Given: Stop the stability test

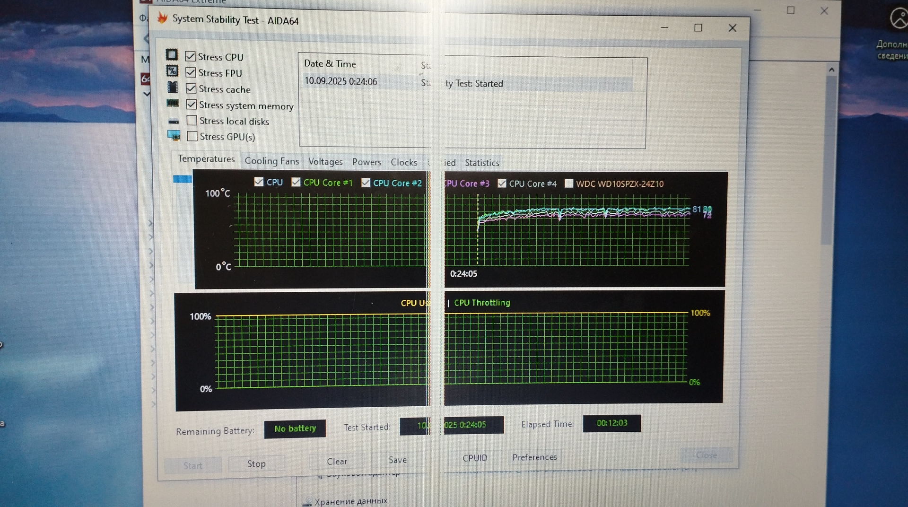Looking at the screenshot, I should point(256,464).
